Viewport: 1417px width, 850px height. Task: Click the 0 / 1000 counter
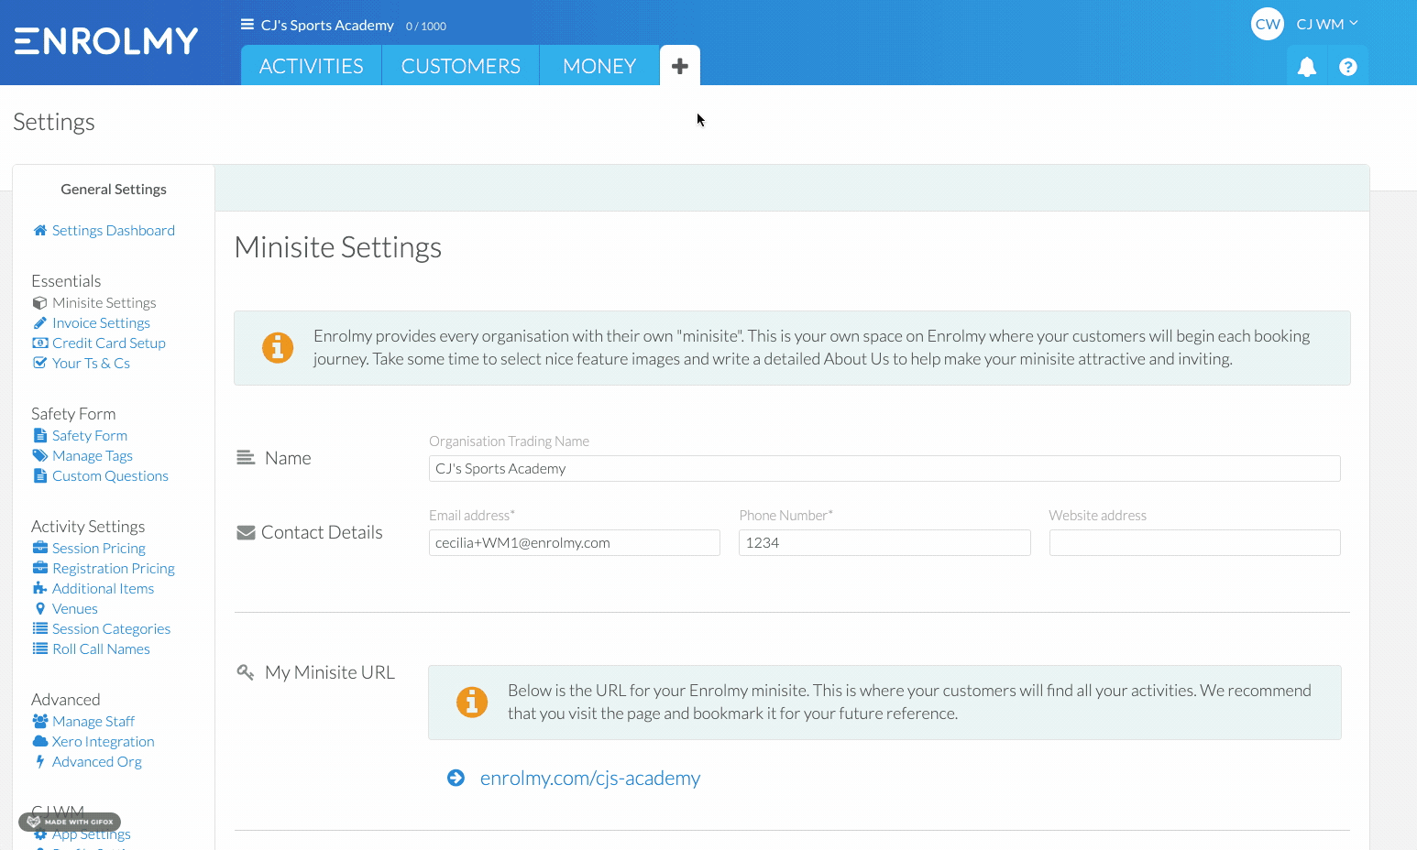426,27
